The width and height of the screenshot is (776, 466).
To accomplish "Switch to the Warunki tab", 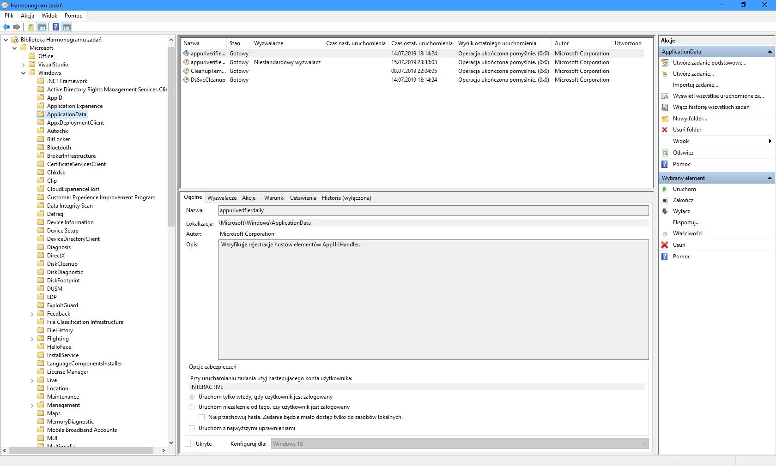I will 274,198.
